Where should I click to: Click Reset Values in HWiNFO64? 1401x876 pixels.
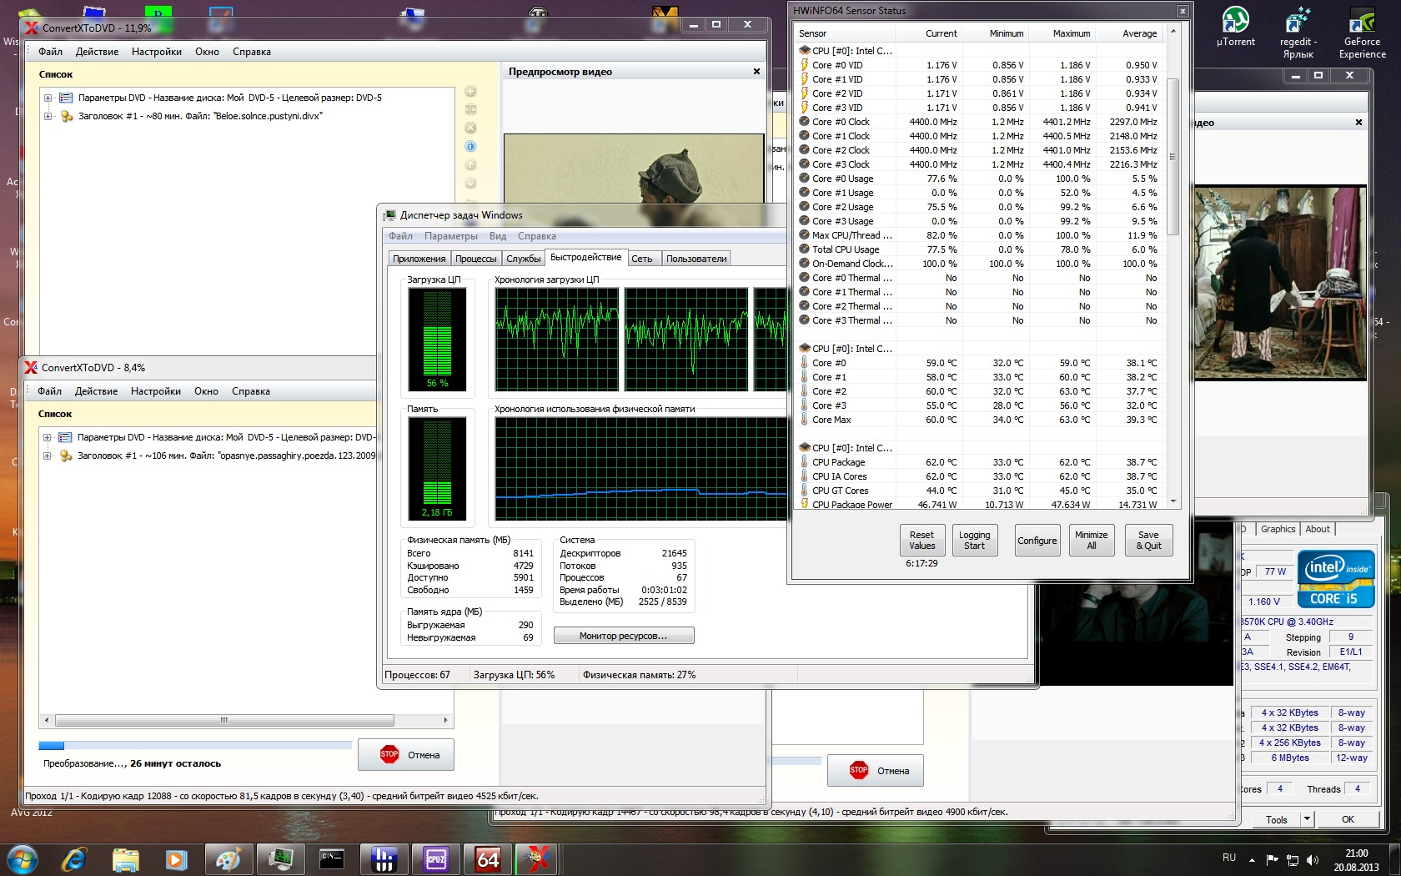(x=921, y=541)
